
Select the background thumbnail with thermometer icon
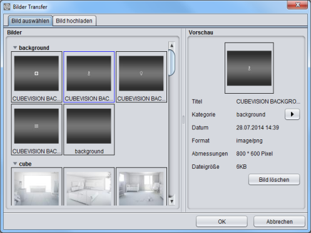89,77
